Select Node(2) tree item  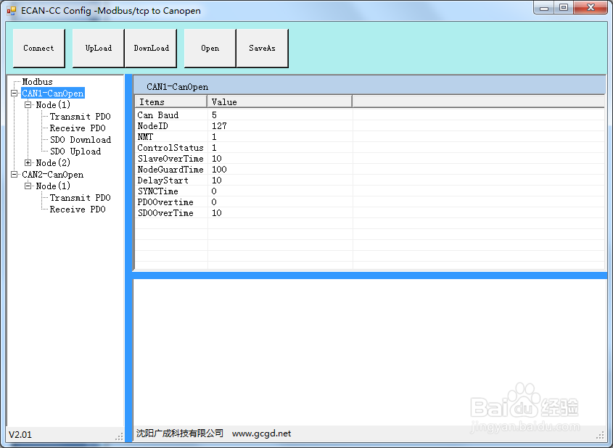point(53,163)
